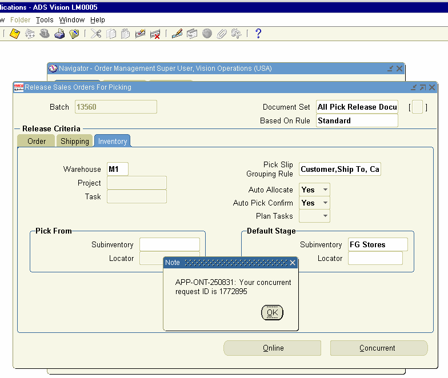Click the Based On Rule field
Screen dimensions: 448x378
pyautogui.click(x=357, y=120)
